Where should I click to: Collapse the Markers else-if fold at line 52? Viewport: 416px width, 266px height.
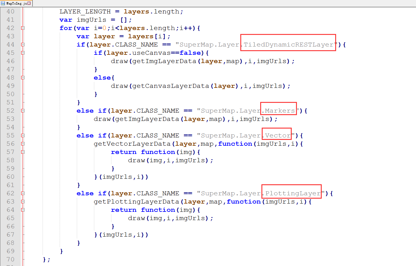[23, 111]
